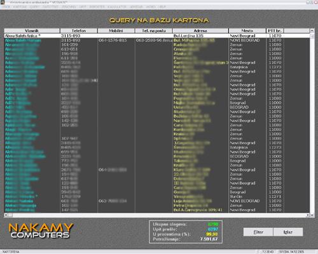318x254 pixels.
Task: Open the QUERY menu
Action: pos(34,7)
